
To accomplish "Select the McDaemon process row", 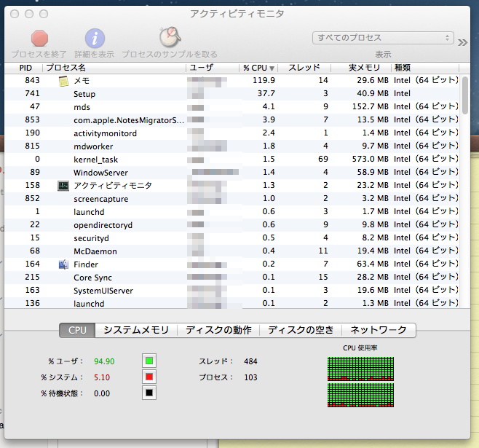I will click(232, 251).
